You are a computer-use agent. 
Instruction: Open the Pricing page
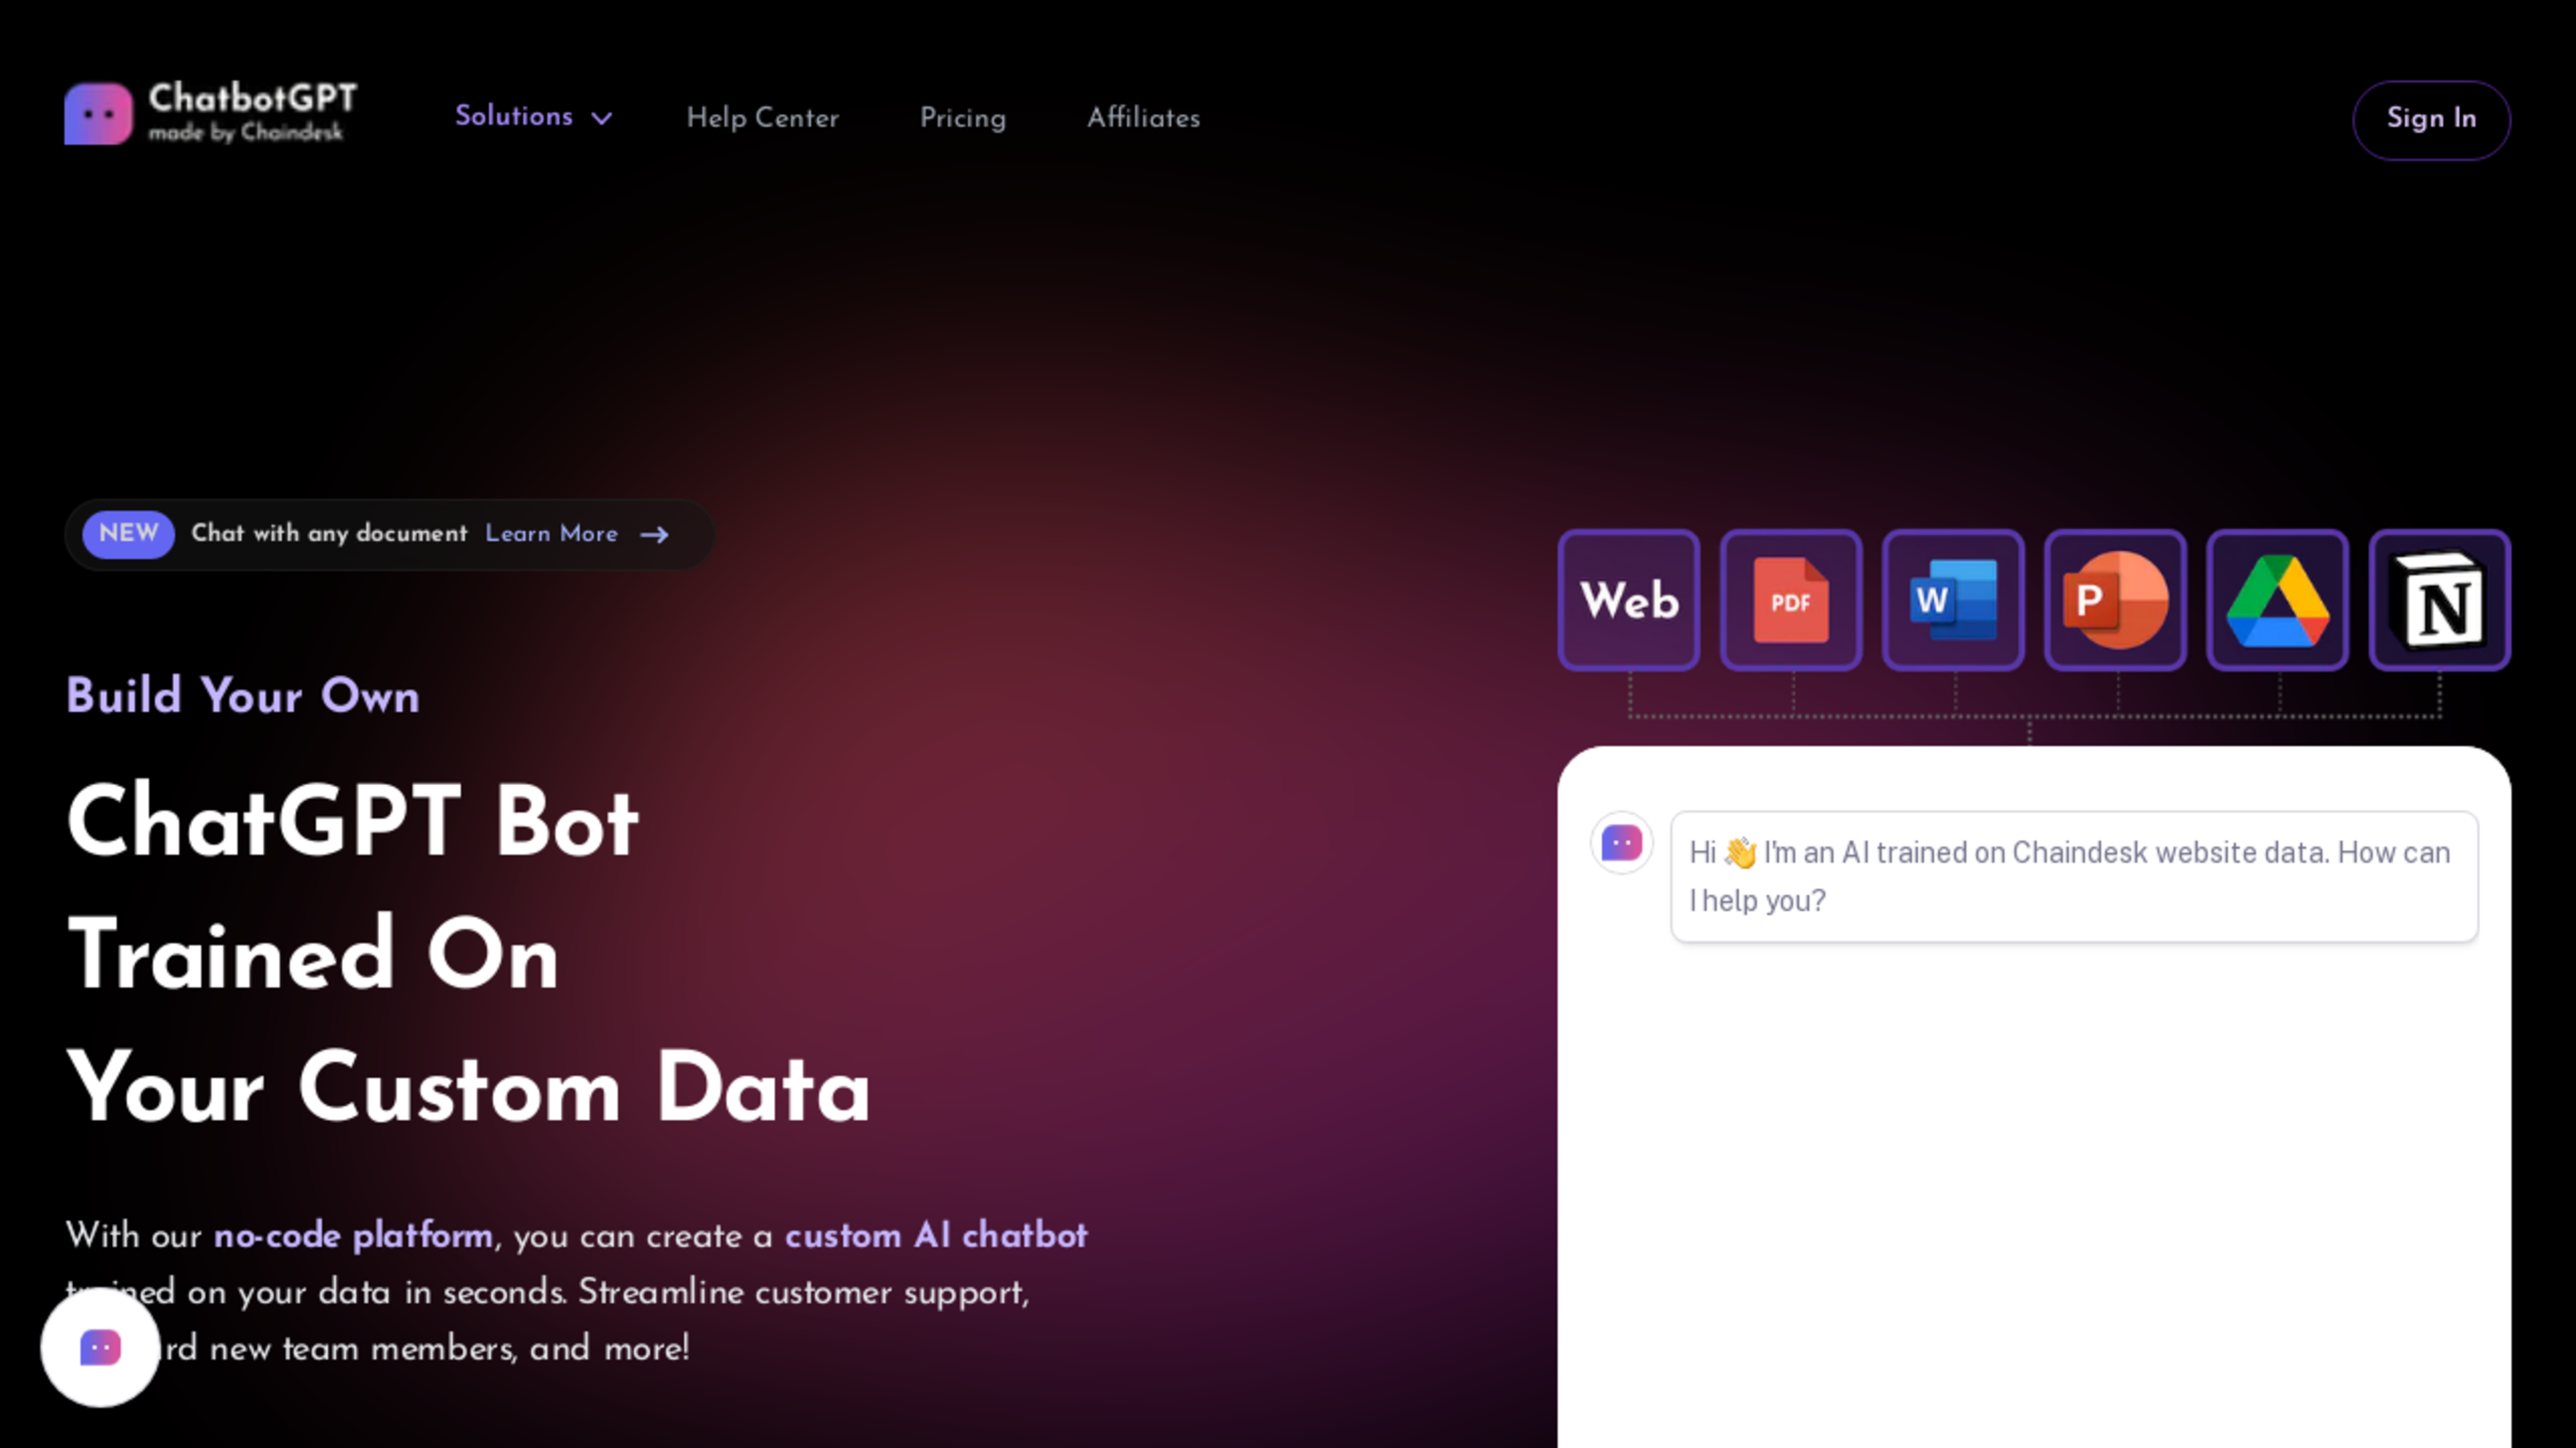962,118
